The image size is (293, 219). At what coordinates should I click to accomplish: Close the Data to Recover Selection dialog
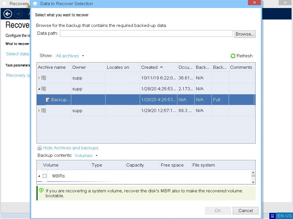pyautogui.click(x=254, y=2)
